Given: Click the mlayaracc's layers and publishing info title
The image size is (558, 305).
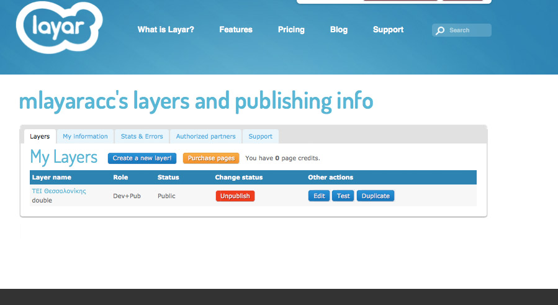Looking at the screenshot, I should tap(196, 101).
